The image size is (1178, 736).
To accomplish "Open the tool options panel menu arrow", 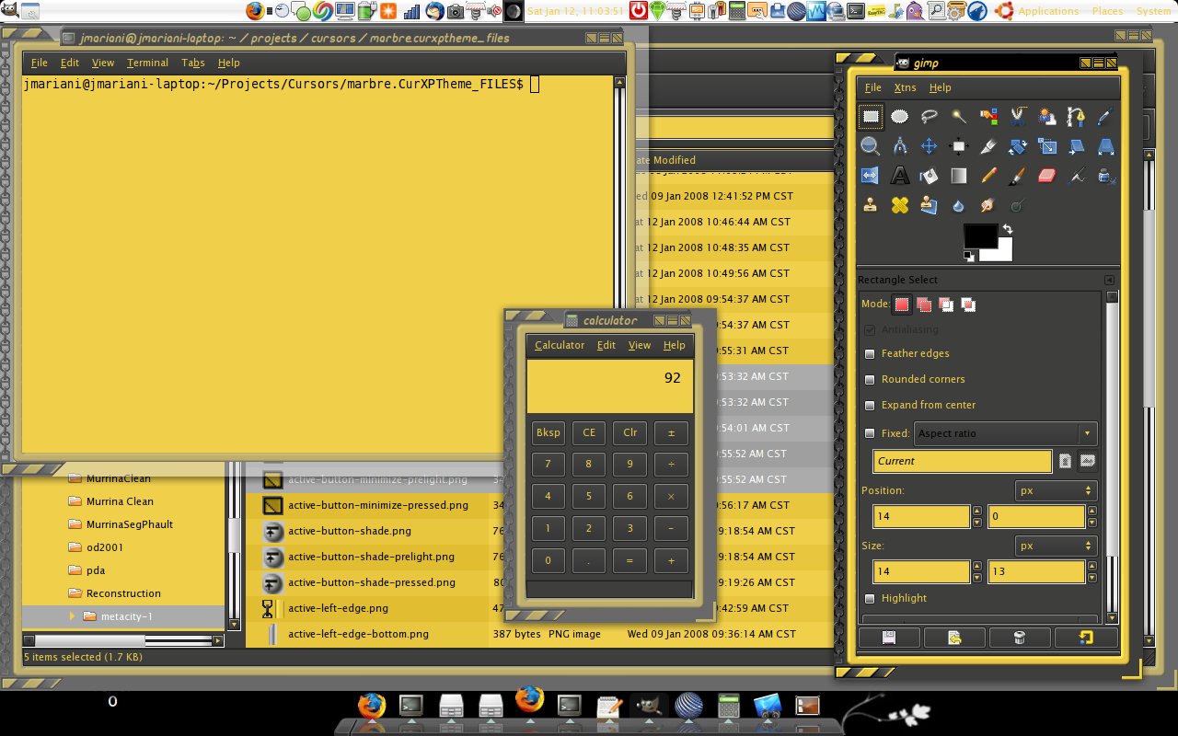I will [1109, 280].
